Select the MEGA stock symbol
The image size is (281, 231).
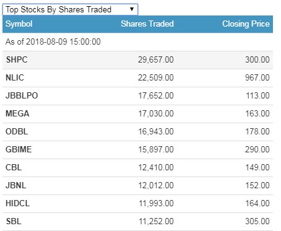tap(17, 114)
